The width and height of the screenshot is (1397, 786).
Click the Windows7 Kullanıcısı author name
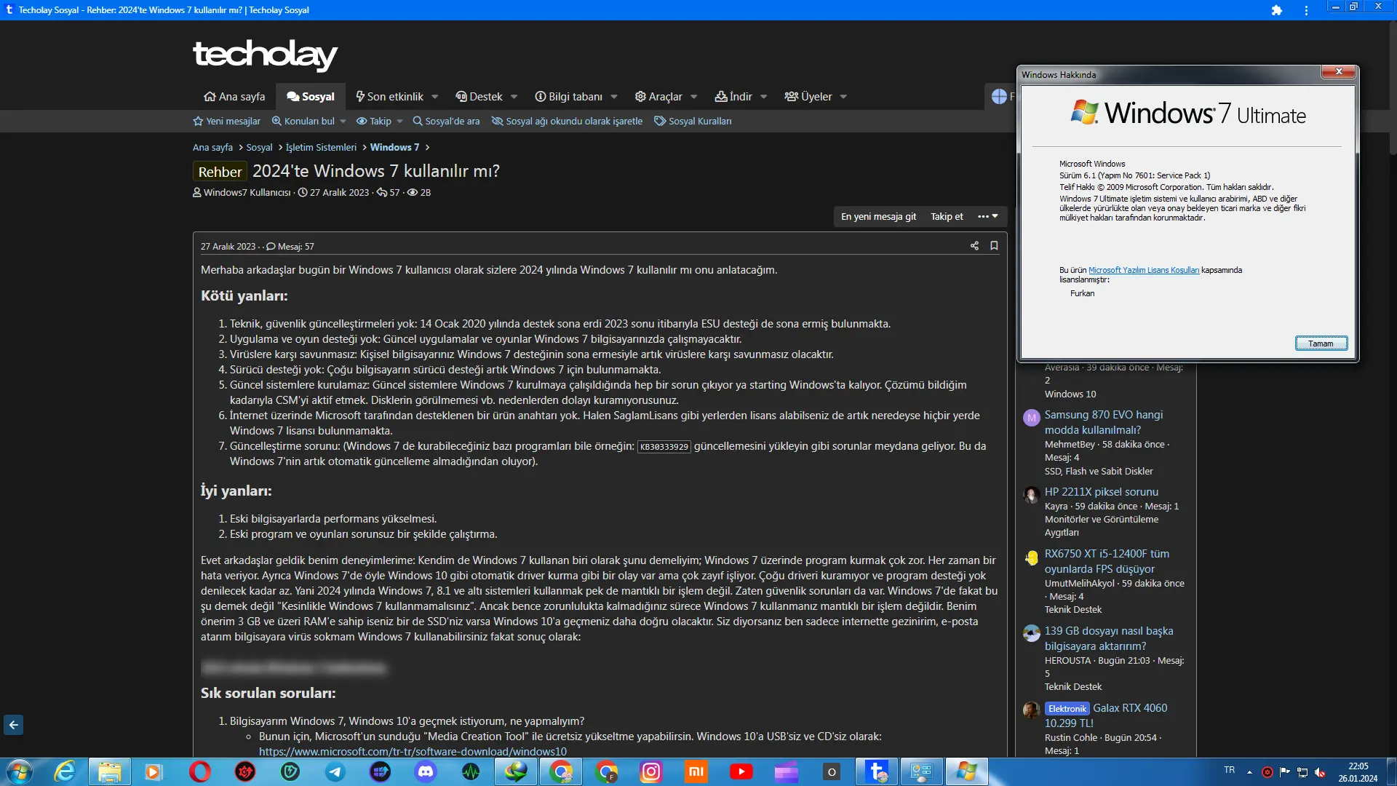point(247,193)
